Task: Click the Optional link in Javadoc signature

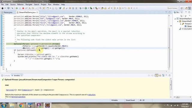Action: [10, 90]
